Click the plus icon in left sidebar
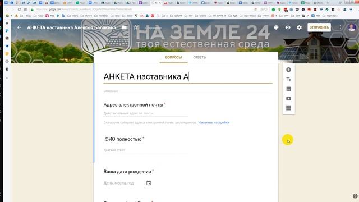359x202 pixels. [x=7, y=78]
